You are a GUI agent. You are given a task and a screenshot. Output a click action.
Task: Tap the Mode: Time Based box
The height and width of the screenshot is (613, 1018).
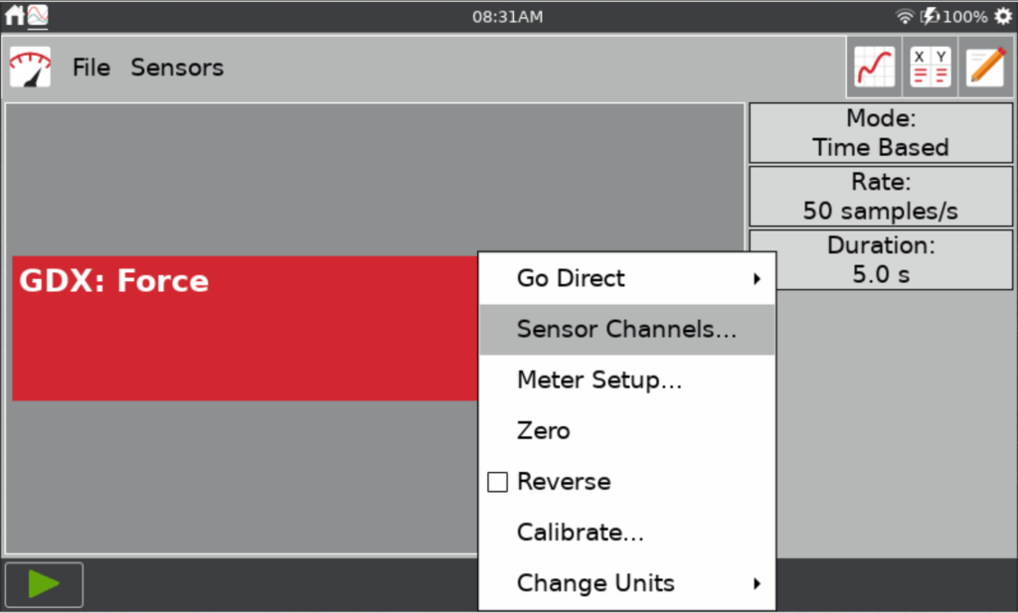click(x=881, y=133)
